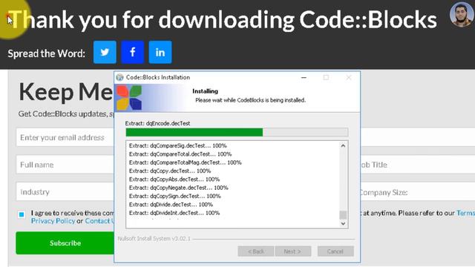Click the 'Extract: dqEncode.decTest' status text
Viewport: 475px width, 267px height.
(158, 123)
